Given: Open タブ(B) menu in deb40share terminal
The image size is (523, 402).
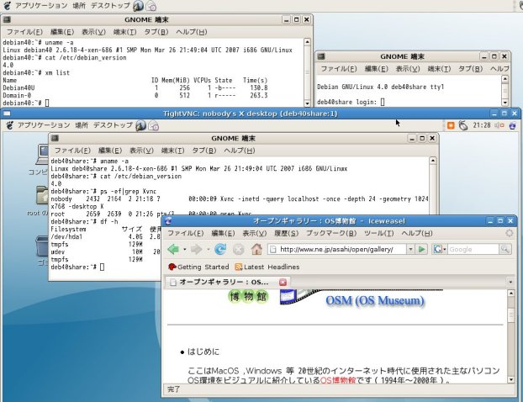Looking at the screenshot, I should (x=204, y=151).
